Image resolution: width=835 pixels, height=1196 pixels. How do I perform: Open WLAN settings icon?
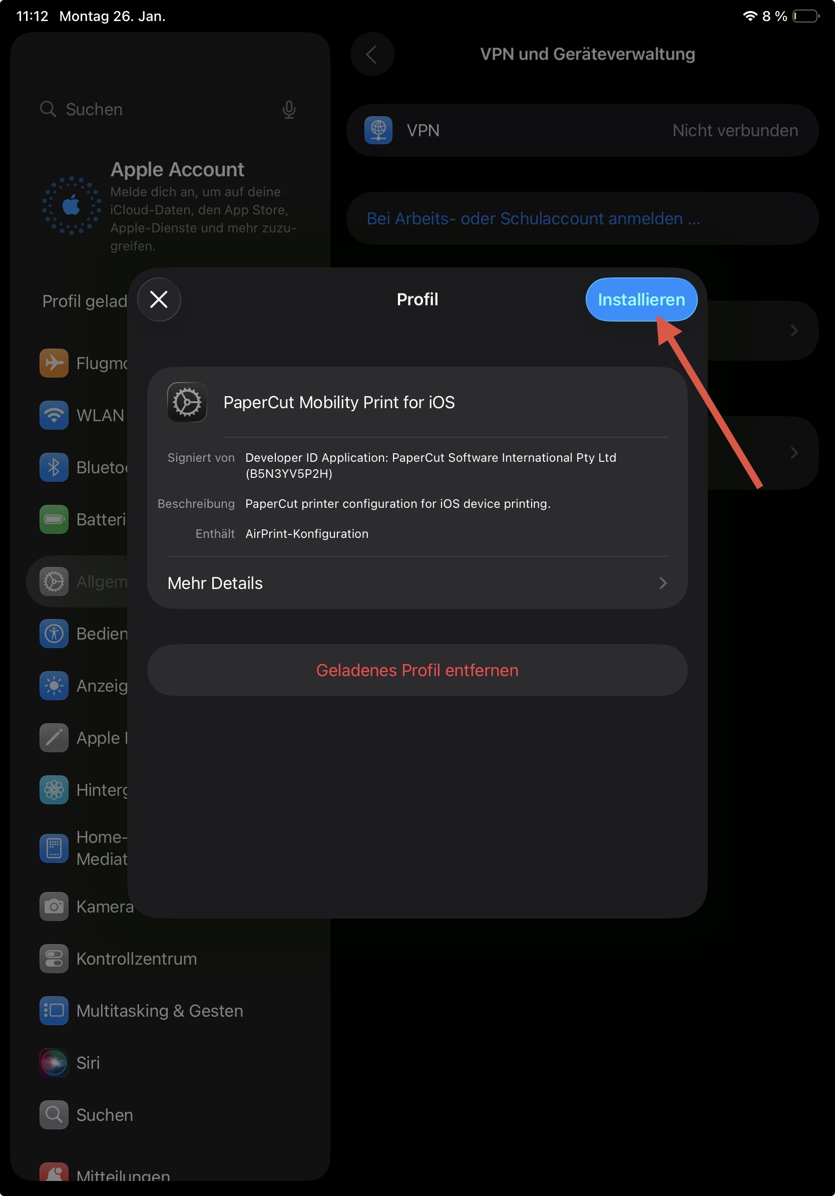tap(54, 415)
